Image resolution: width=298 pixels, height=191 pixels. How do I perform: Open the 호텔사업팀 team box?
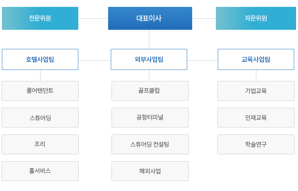(40, 60)
